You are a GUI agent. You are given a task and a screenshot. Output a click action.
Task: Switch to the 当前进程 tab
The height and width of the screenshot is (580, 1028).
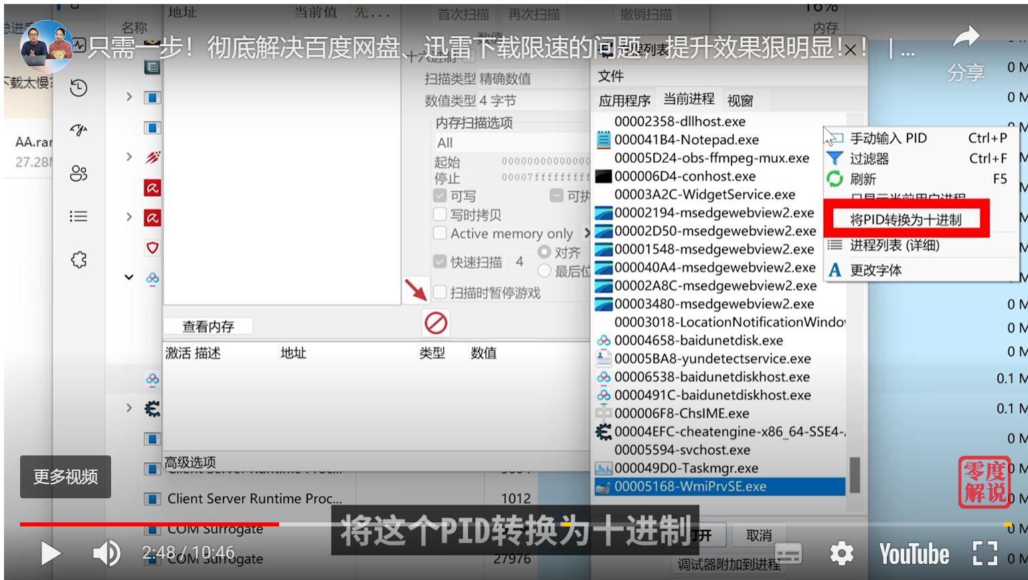[x=689, y=99]
